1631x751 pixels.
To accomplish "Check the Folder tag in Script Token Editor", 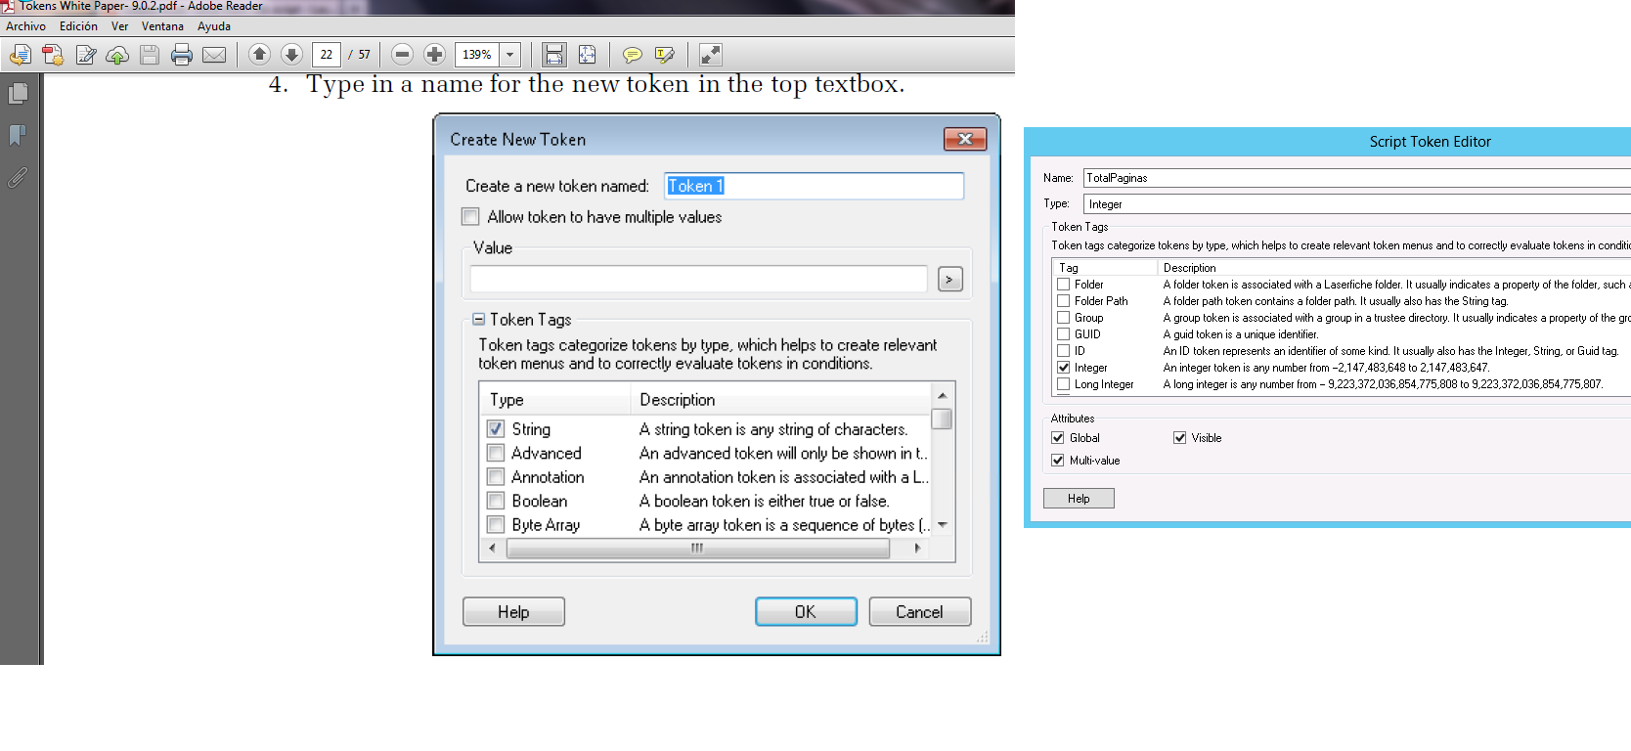I will point(1063,285).
